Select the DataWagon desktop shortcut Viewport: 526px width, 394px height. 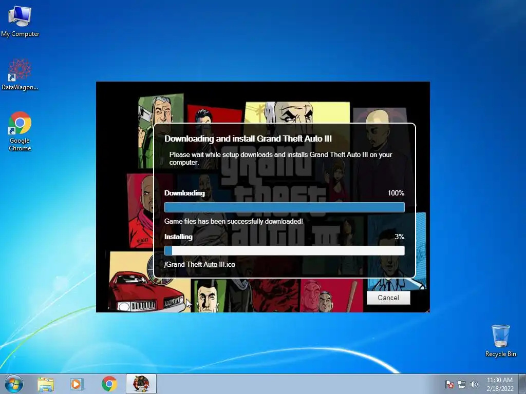coord(20,74)
